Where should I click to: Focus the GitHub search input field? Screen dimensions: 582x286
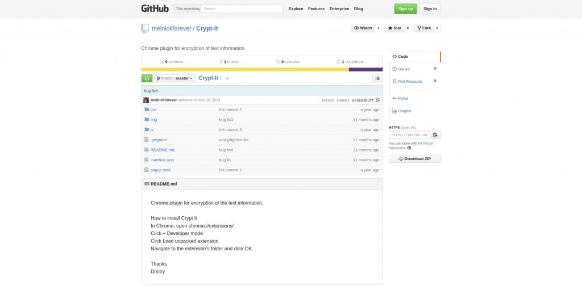pos(242,9)
